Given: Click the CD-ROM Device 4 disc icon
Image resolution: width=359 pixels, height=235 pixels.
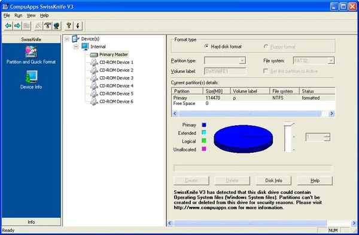Looking at the screenshot, I should (x=94, y=86).
